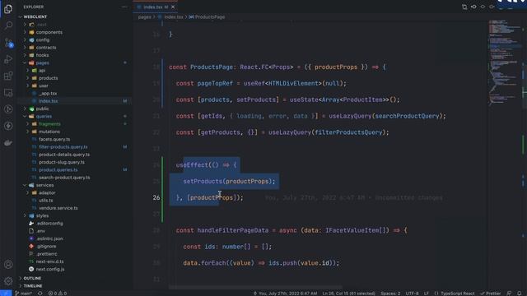Click ProductsPage in the breadcrumb

[210, 16]
